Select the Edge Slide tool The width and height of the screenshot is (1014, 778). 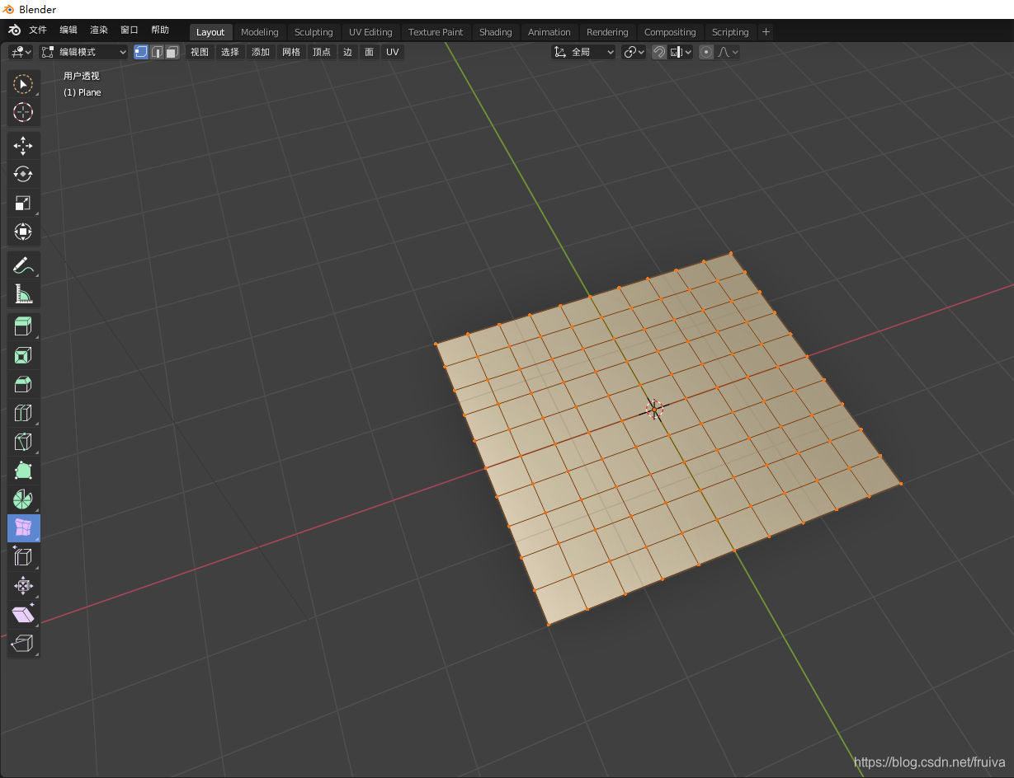click(23, 557)
